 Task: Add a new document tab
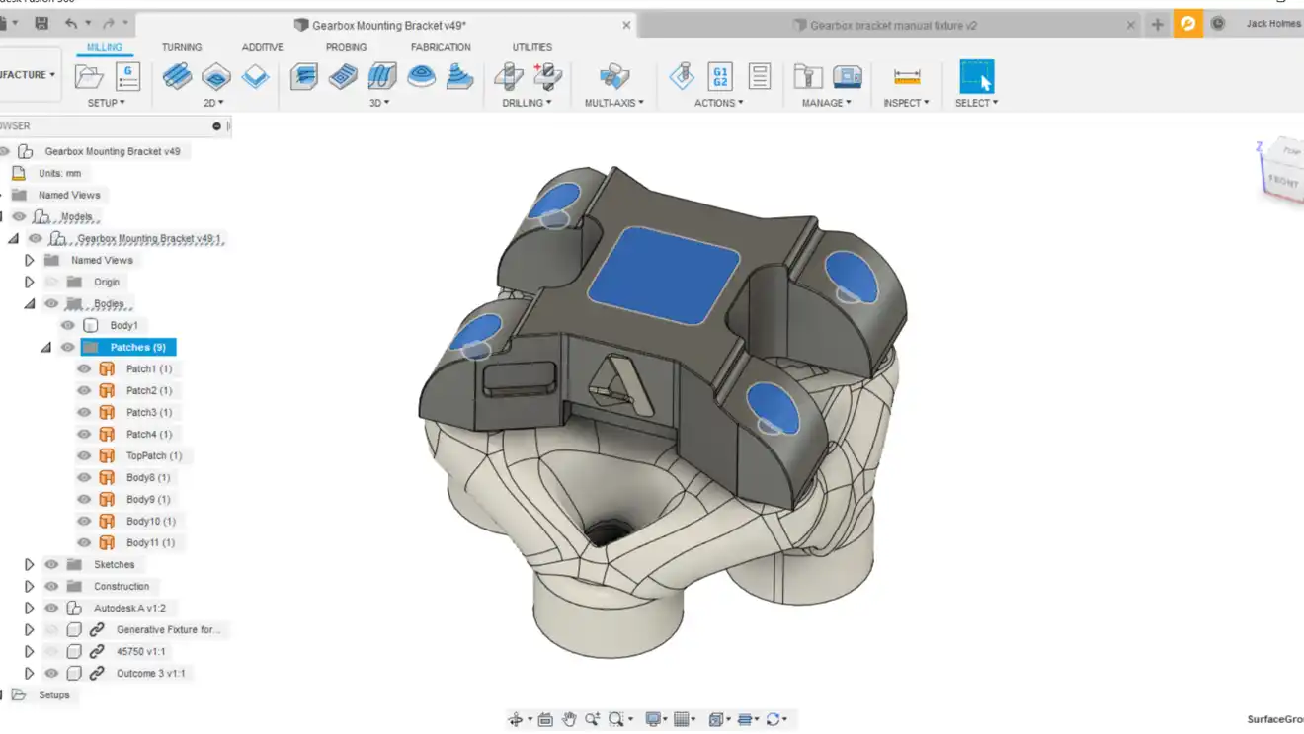pos(1158,25)
